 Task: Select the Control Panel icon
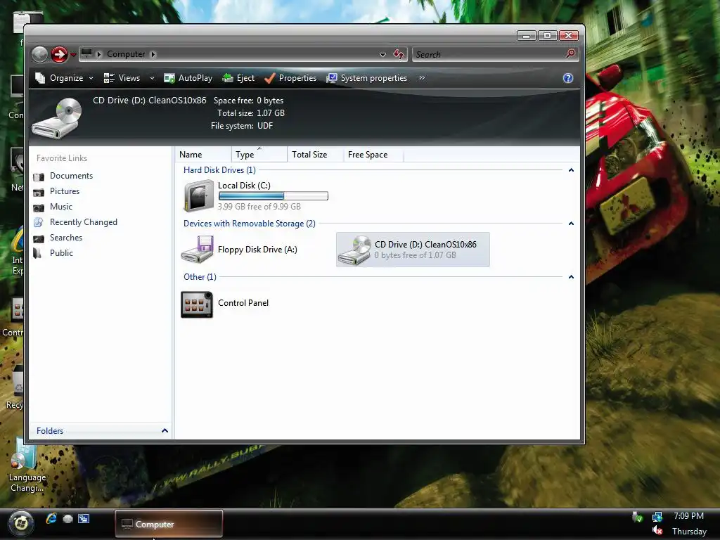click(x=197, y=304)
